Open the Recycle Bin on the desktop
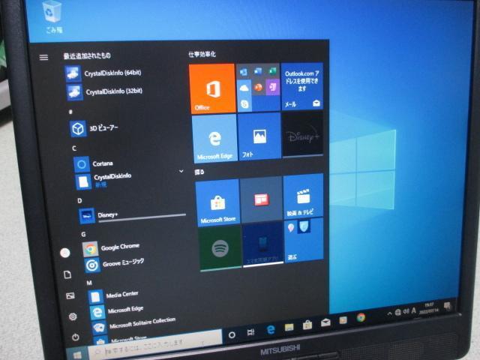 (x=52, y=16)
